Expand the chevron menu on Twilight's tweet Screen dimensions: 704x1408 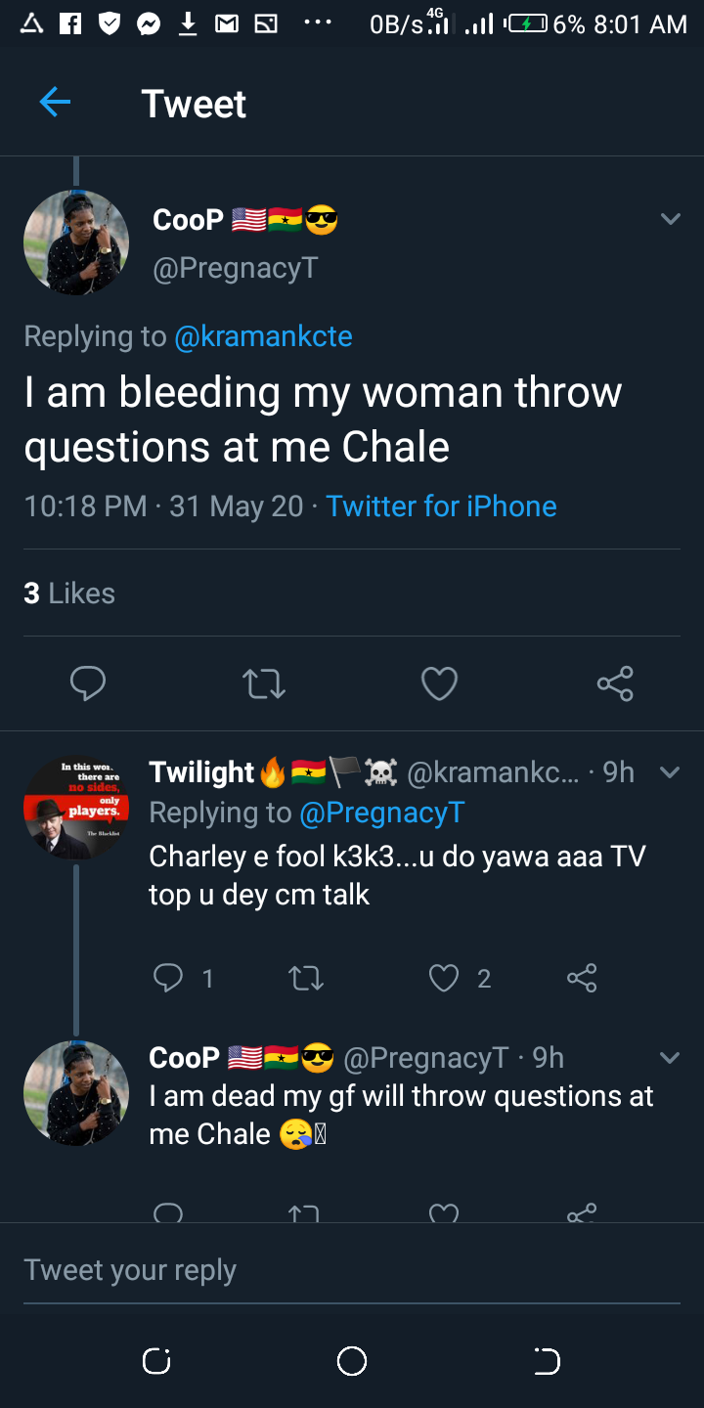tap(670, 772)
